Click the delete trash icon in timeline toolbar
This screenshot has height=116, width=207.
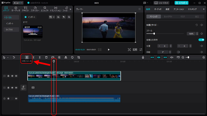(46, 57)
